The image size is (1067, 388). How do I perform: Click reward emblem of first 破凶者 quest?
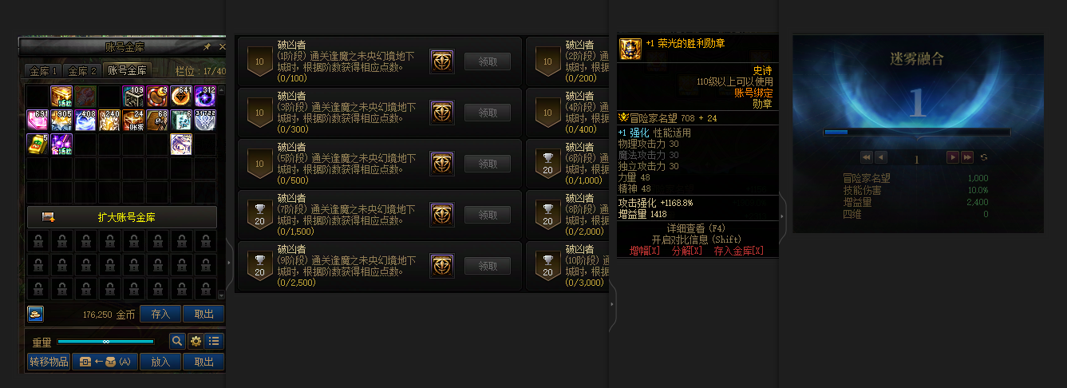tap(441, 61)
